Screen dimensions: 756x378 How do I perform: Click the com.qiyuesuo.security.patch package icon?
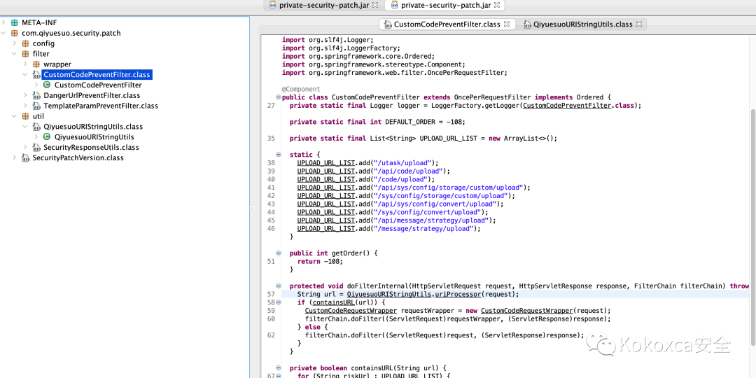(x=15, y=34)
